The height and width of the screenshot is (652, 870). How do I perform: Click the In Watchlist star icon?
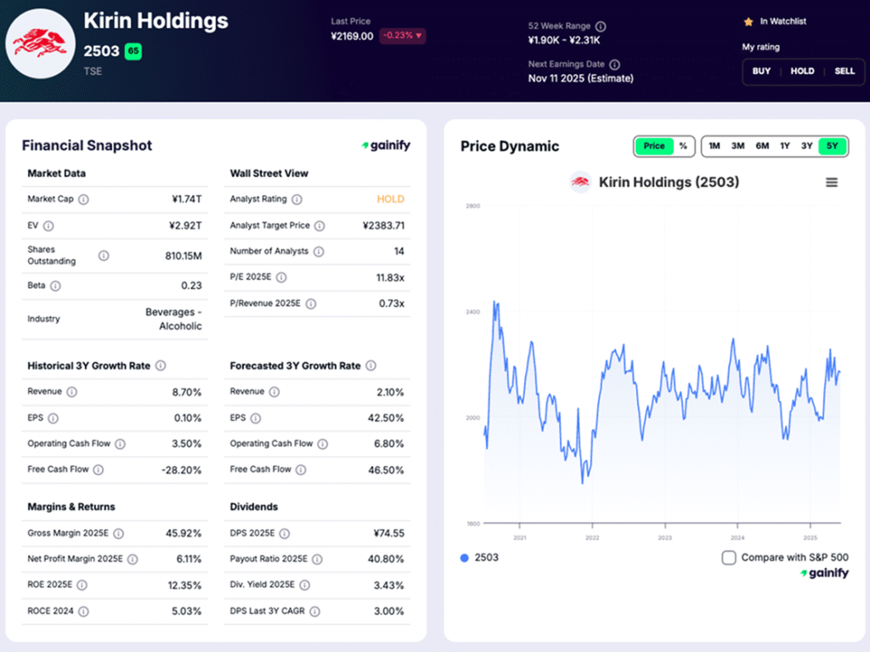pyautogui.click(x=749, y=21)
